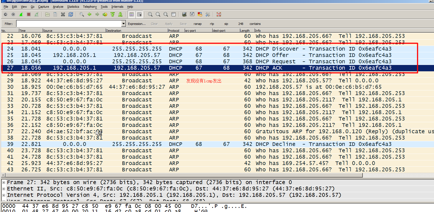Apply the saved 'ranap' filter button
Screen dimensions: 434x212
click(x=198, y=24)
